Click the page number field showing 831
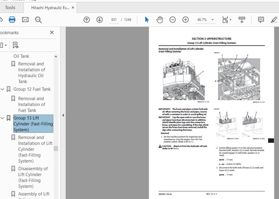The height and width of the screenshot is (199, 279). [114, 20]
